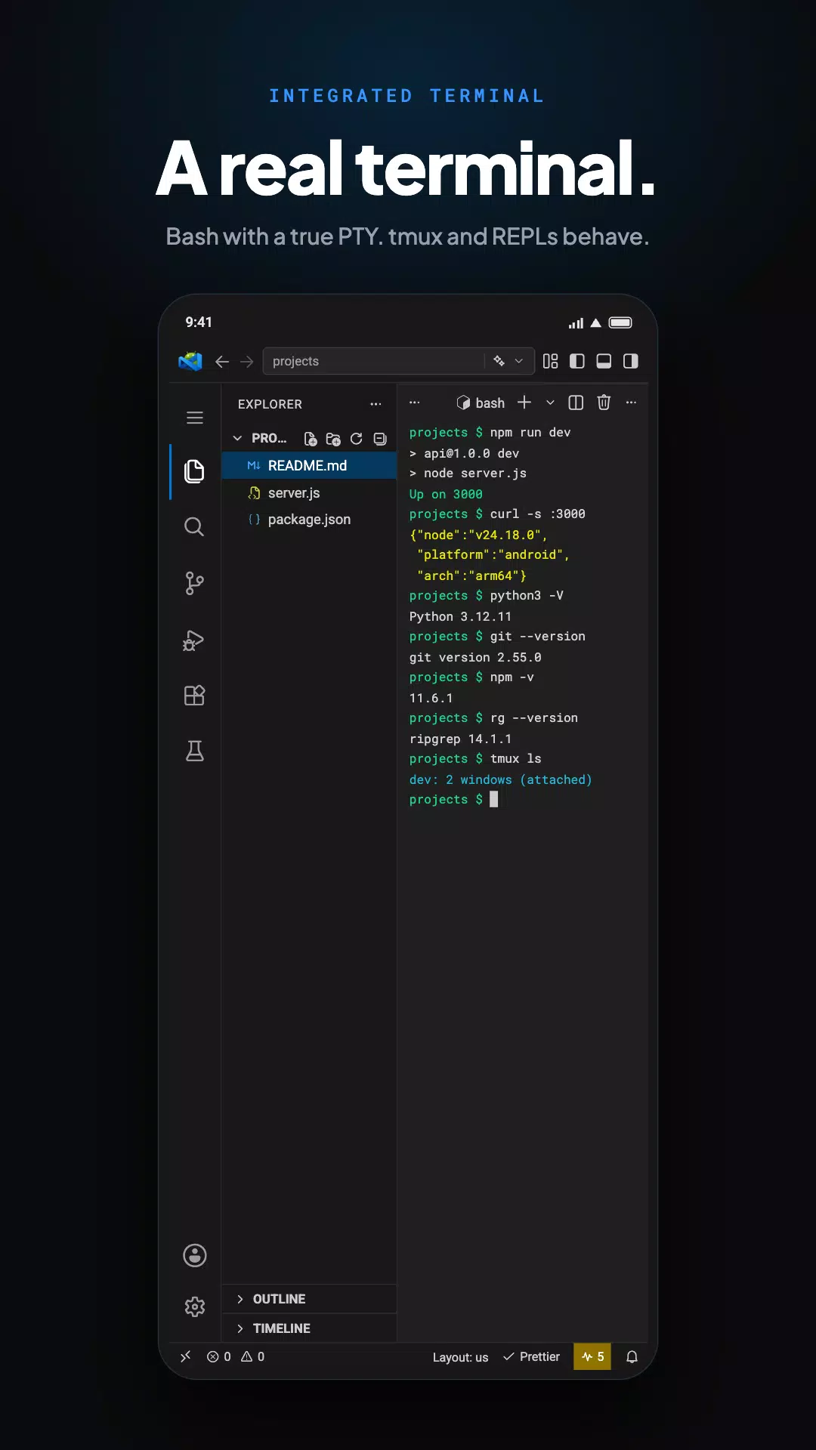
Task: Toggle the primary side bar
Action: pos(577,361)
